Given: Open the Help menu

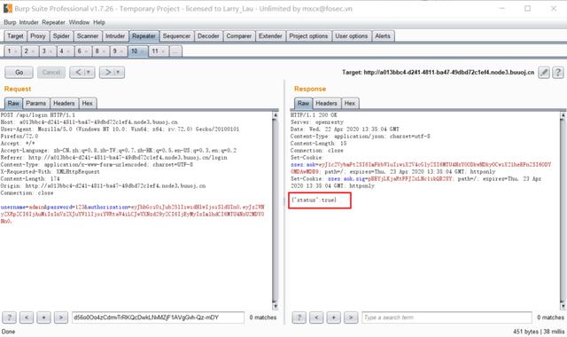Looking at the screenshot, I should [99, 22].
